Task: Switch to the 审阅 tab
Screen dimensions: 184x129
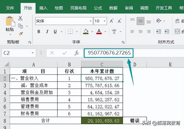Action: click(x=129, y=8)
